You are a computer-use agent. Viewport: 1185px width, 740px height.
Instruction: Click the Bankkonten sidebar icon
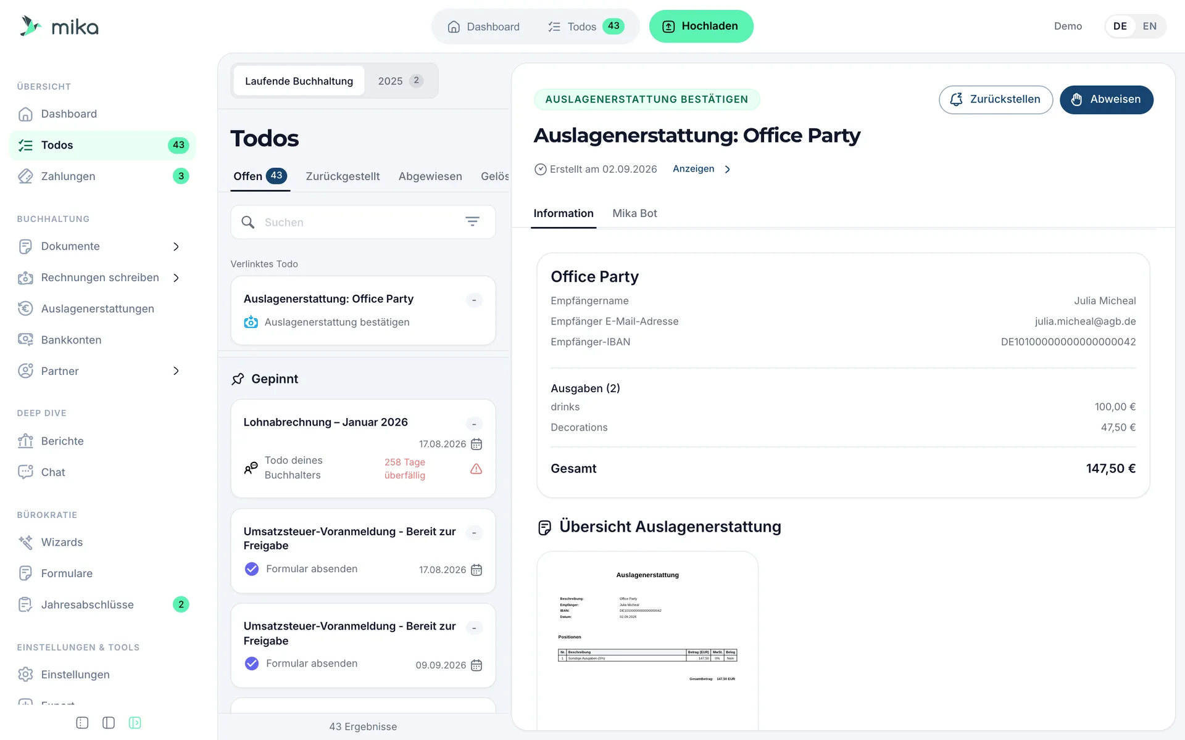(x=25, y=340)
